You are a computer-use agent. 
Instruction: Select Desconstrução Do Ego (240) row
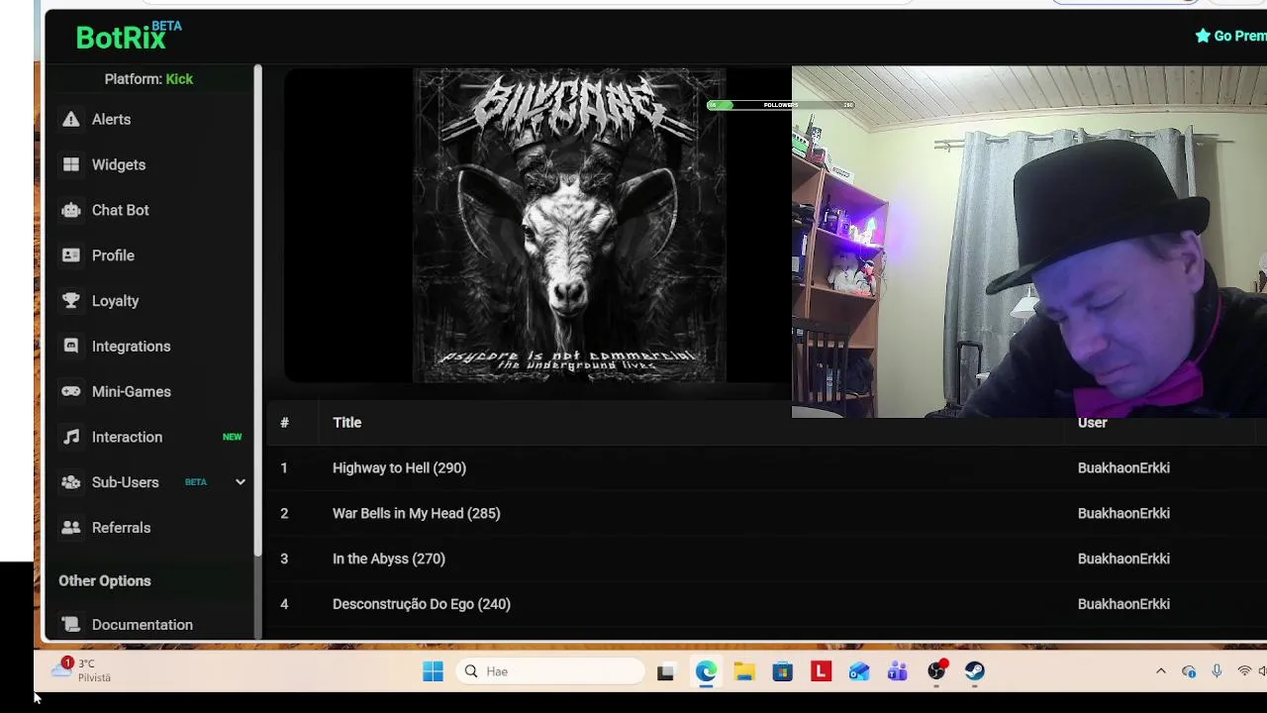pyautogui.click(x=766, y=604)
